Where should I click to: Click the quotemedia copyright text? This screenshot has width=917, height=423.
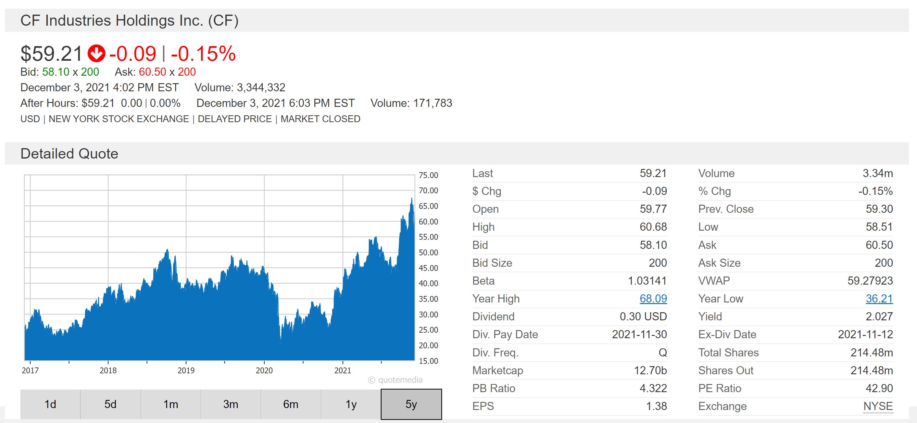point(395,380)
